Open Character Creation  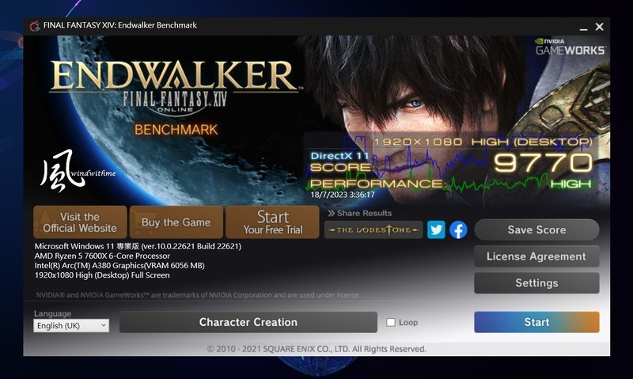248,322
